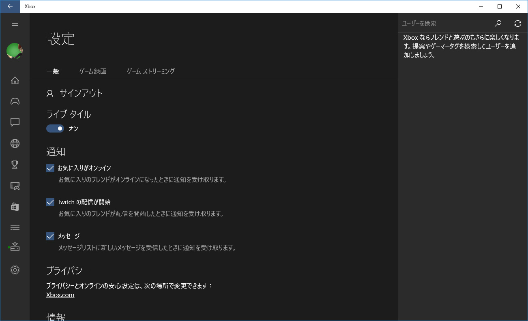Open My Games controller icon
Screen dimensions: 528x321
pos(15,101)
